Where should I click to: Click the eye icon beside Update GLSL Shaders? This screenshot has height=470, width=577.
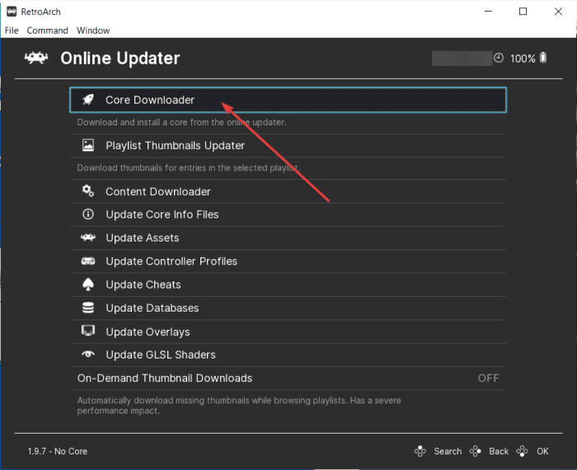coord(88,354)
